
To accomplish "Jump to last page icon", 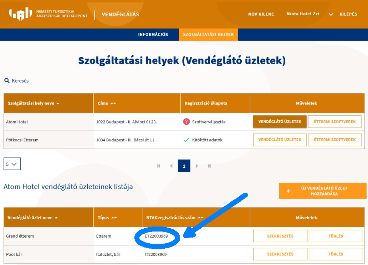I will coord(210,166).
